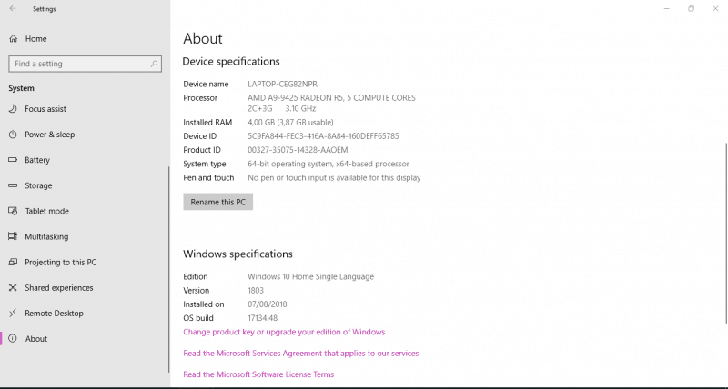This screenshot has height=389, width=728.
Task: Open Storage settings
Action: (x=38, y=185)
